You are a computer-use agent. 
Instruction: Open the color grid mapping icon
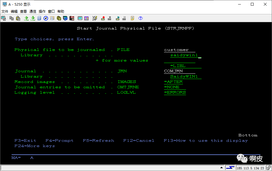tap(87, 18)
